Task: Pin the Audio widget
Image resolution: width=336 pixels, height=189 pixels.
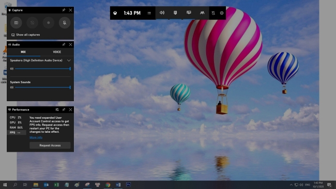Action: [64, 44]
